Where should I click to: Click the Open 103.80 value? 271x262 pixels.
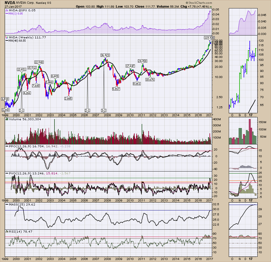(x=85, y=7)
